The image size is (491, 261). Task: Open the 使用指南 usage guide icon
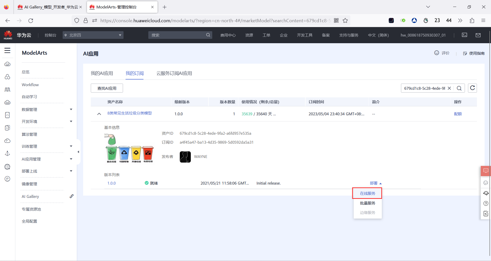tap(465, 53)
